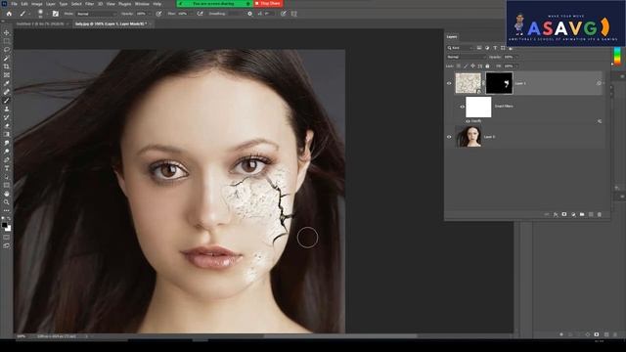Select the Frame tool

[7, 75]
